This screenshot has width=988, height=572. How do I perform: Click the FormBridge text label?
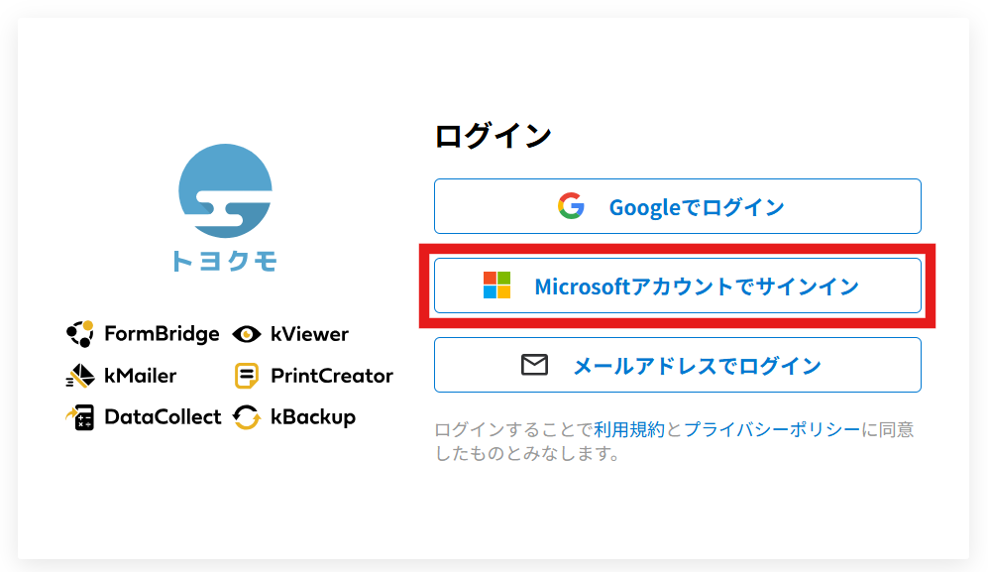(x=162, y=334)
